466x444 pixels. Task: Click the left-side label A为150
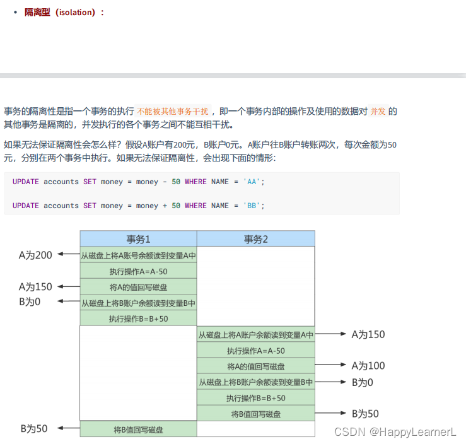click(35, 287)
